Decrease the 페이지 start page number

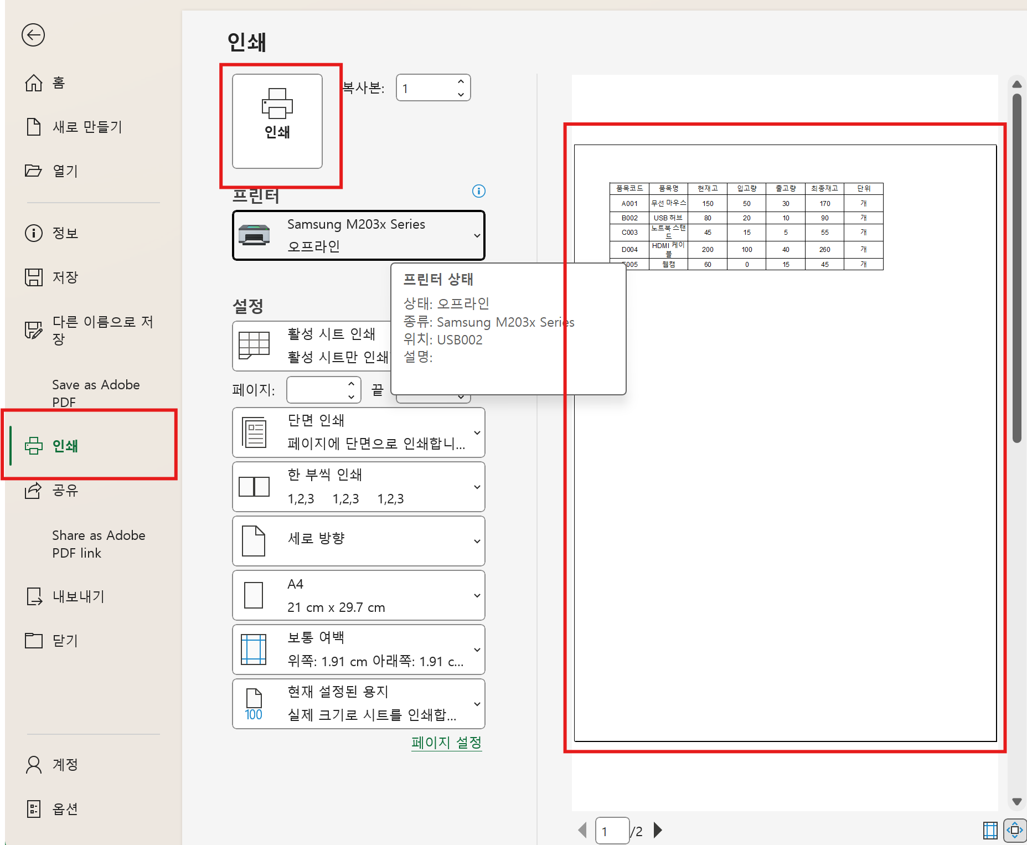pos(351,397)
